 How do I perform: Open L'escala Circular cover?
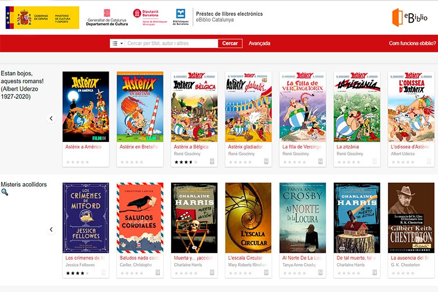[x=249, y=218]
